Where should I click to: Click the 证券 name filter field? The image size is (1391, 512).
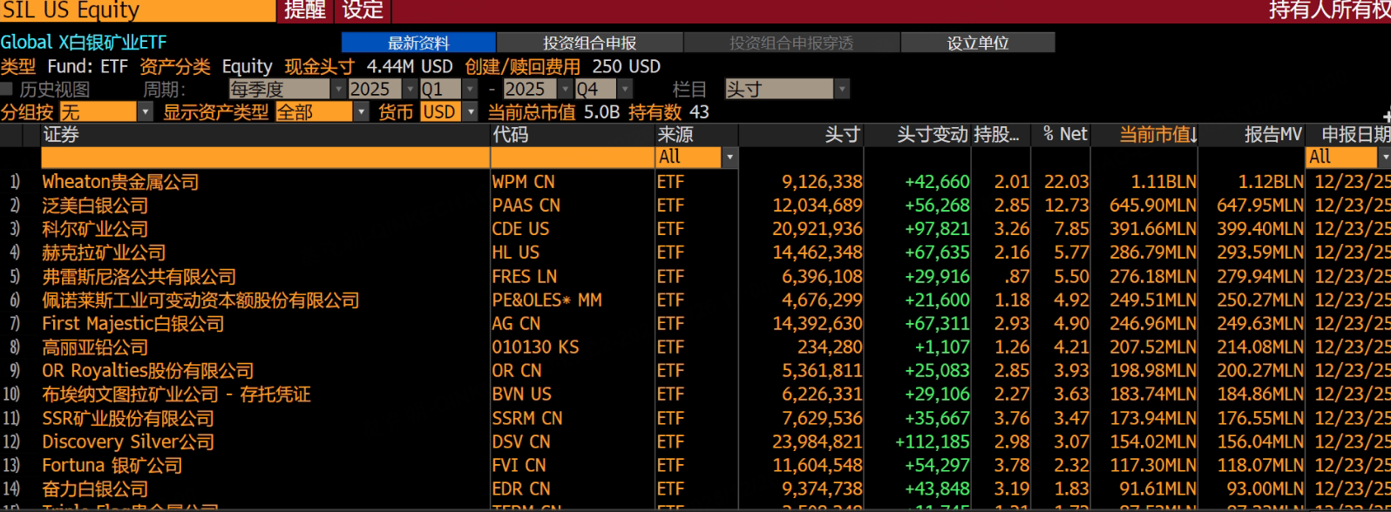pos(265,158)
